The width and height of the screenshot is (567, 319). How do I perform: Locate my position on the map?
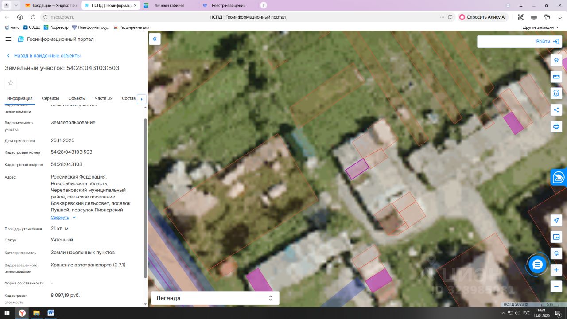click(x=556, y=220)
